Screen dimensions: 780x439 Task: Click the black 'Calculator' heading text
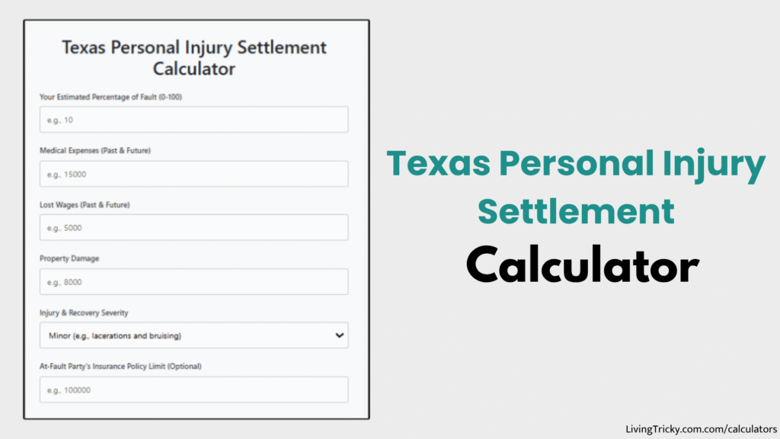click(583, 266)
